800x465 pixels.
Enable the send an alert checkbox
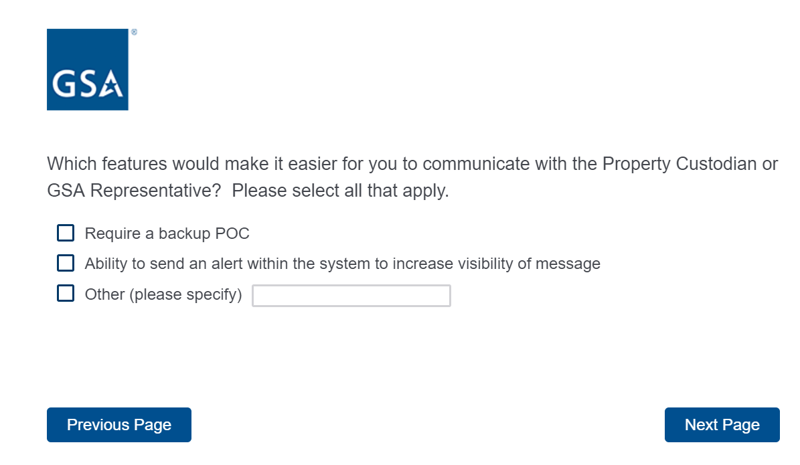click(x=66, y=263)
